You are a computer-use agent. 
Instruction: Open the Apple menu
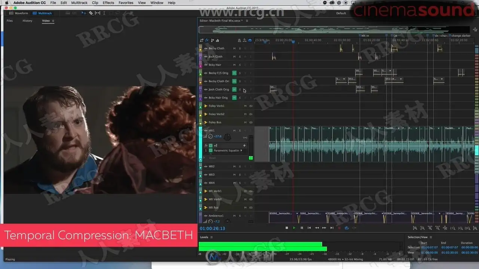[6, 3]
